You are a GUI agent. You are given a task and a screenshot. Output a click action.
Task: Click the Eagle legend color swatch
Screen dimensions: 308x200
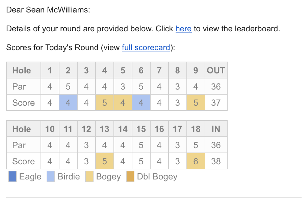pos(12,177)
